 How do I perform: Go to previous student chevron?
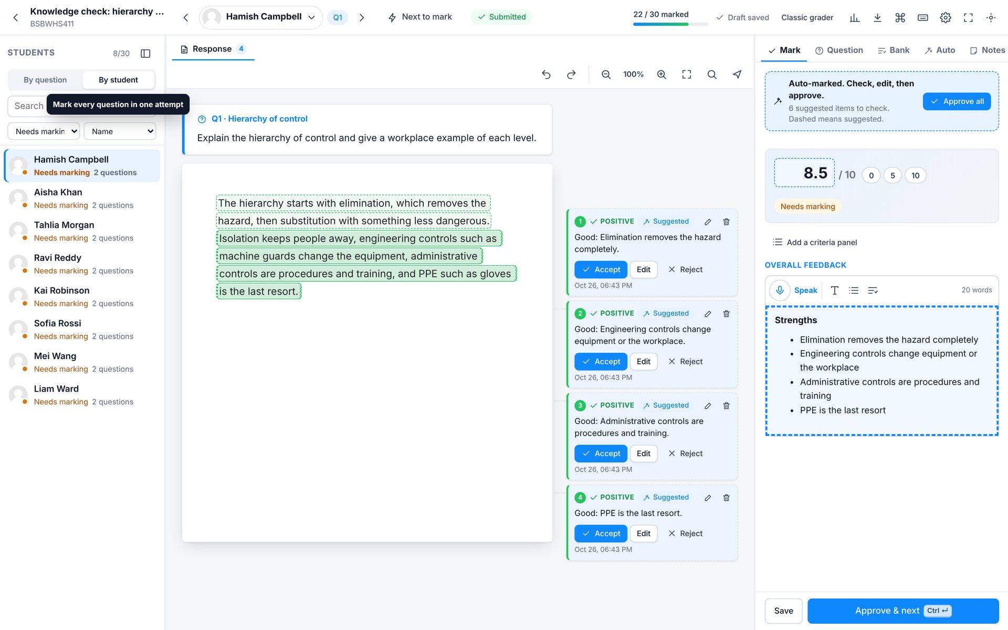click(x=185, y=17)
